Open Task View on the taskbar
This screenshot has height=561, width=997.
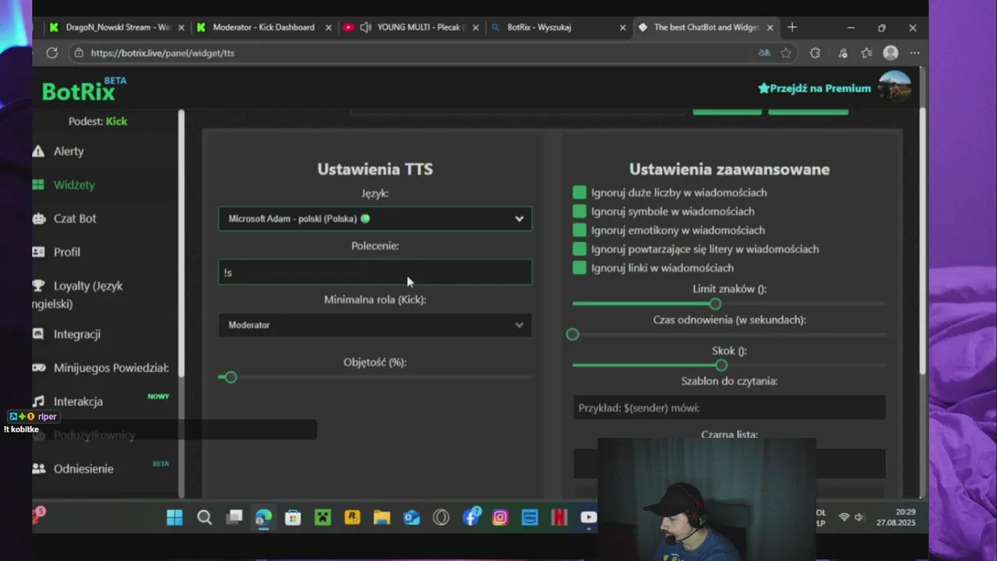(x=234, y=517)
